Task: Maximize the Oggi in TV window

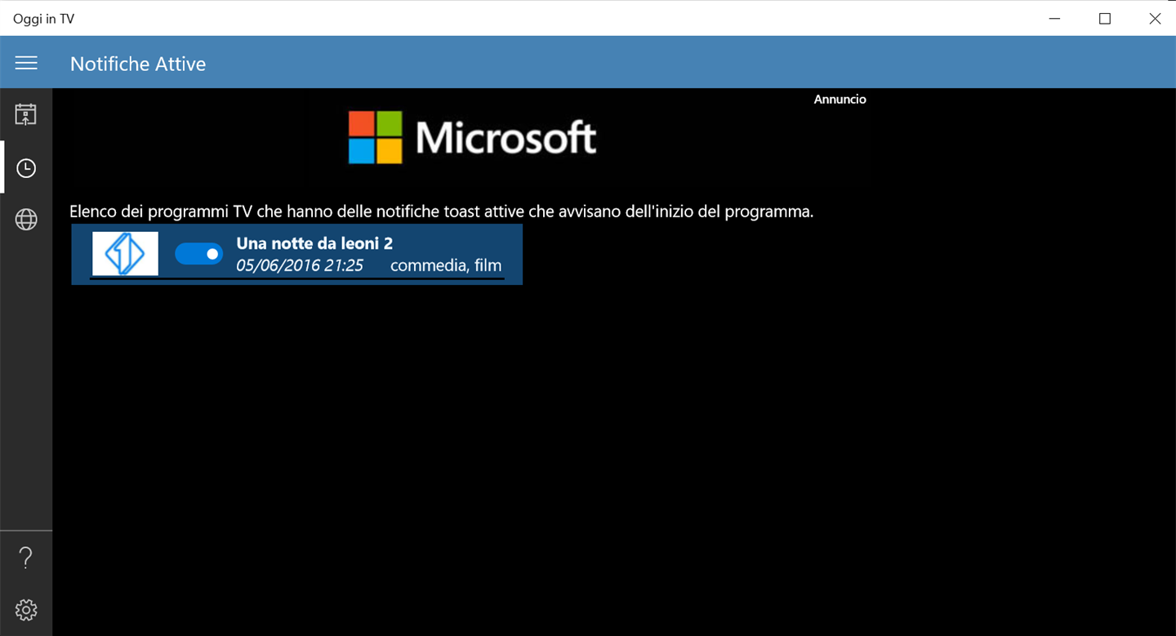Action: (1105, 18)
